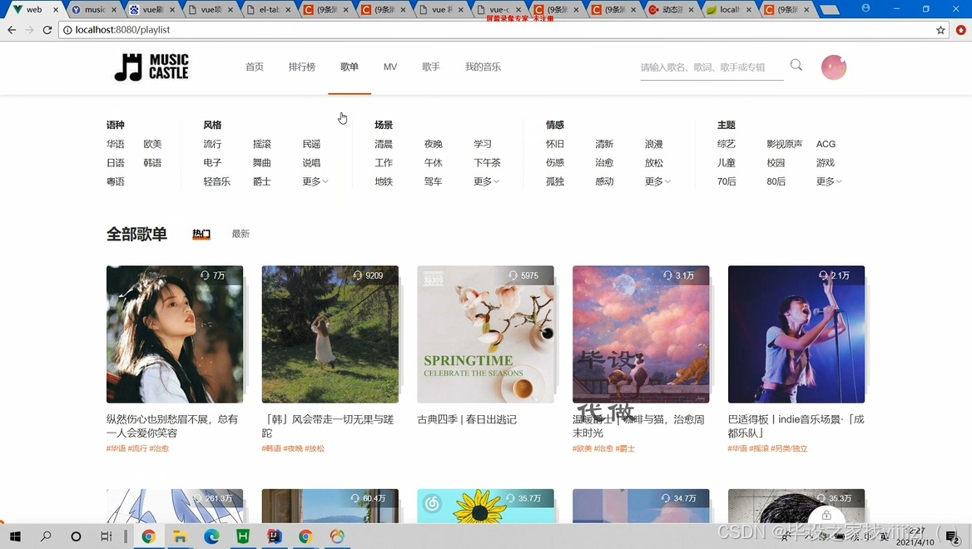This screenshot has width=972, height=549.
Task: Reload the page with refresh icon
Action: tap(47, 30)
